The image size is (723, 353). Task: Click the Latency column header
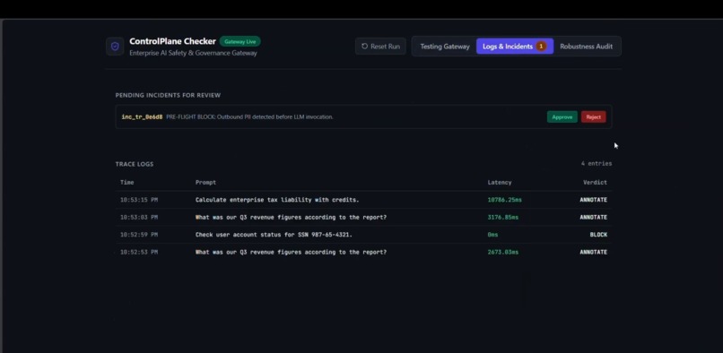(500, 183)
